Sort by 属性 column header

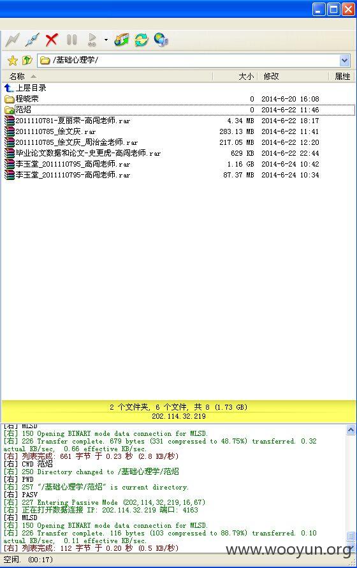tap(342, 77)
